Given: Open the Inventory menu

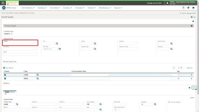Looking at the screenshot, I should click(x=67, y=8).
